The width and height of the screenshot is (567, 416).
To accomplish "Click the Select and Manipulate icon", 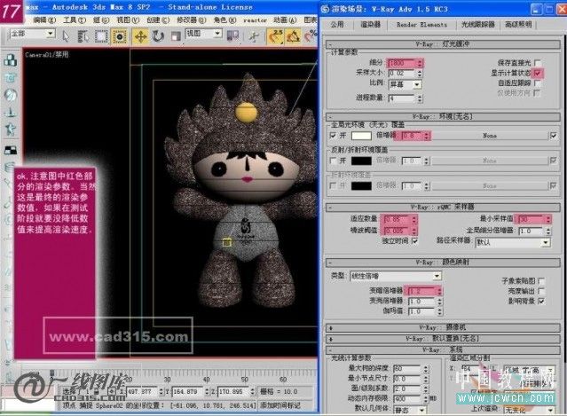I will click(x=254, y=36).
